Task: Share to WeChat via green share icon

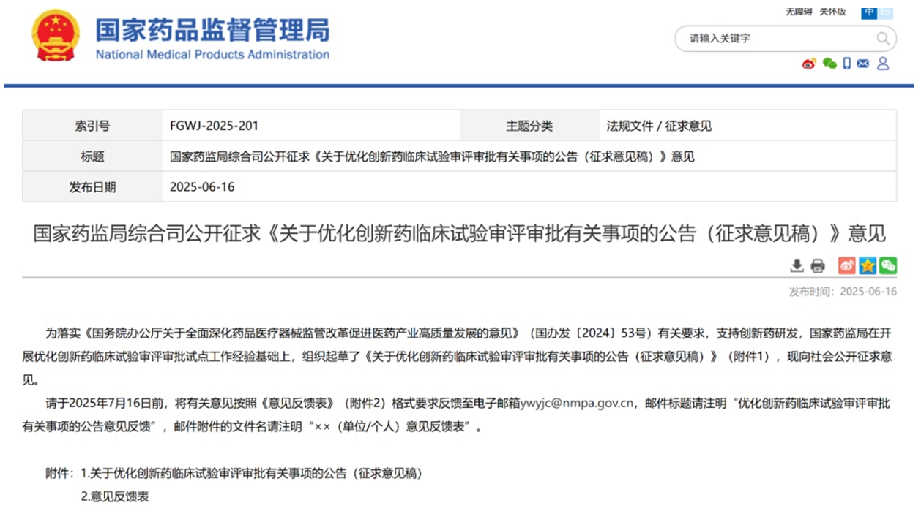Action: click(x=888, y=266)
